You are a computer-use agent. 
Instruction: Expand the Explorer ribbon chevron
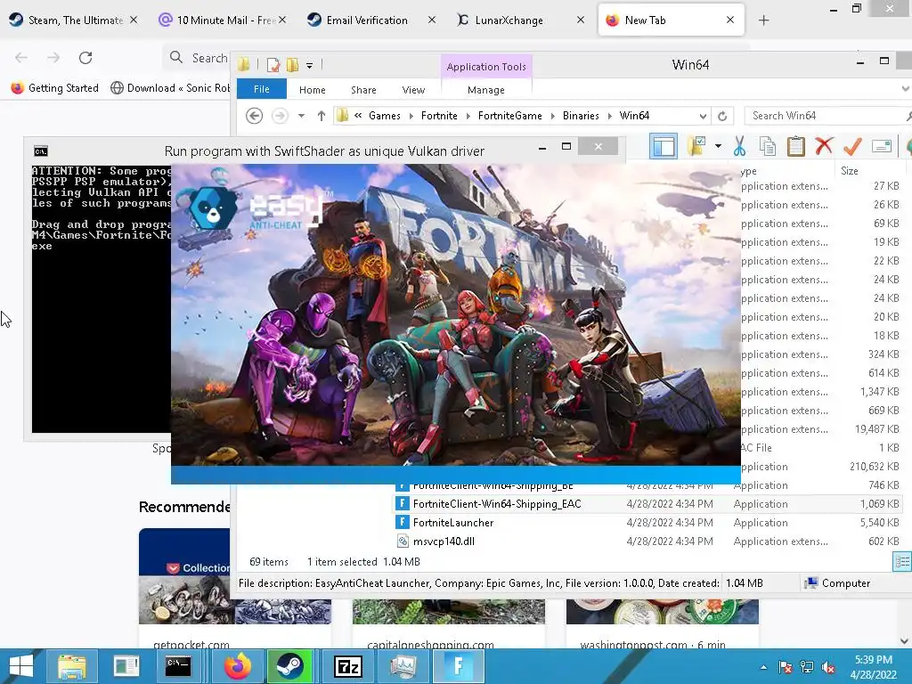coord(905,89)
